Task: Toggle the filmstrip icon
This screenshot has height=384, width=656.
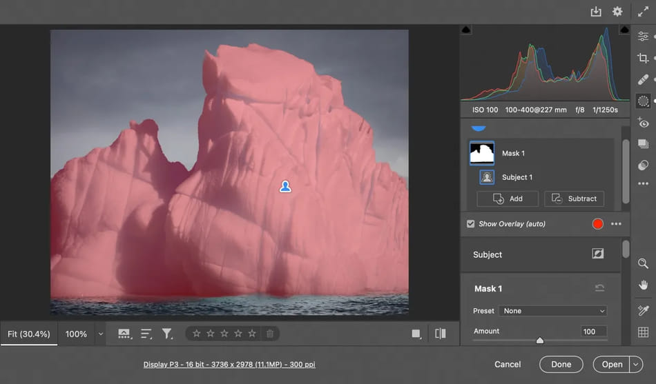Action: (124, 334)
